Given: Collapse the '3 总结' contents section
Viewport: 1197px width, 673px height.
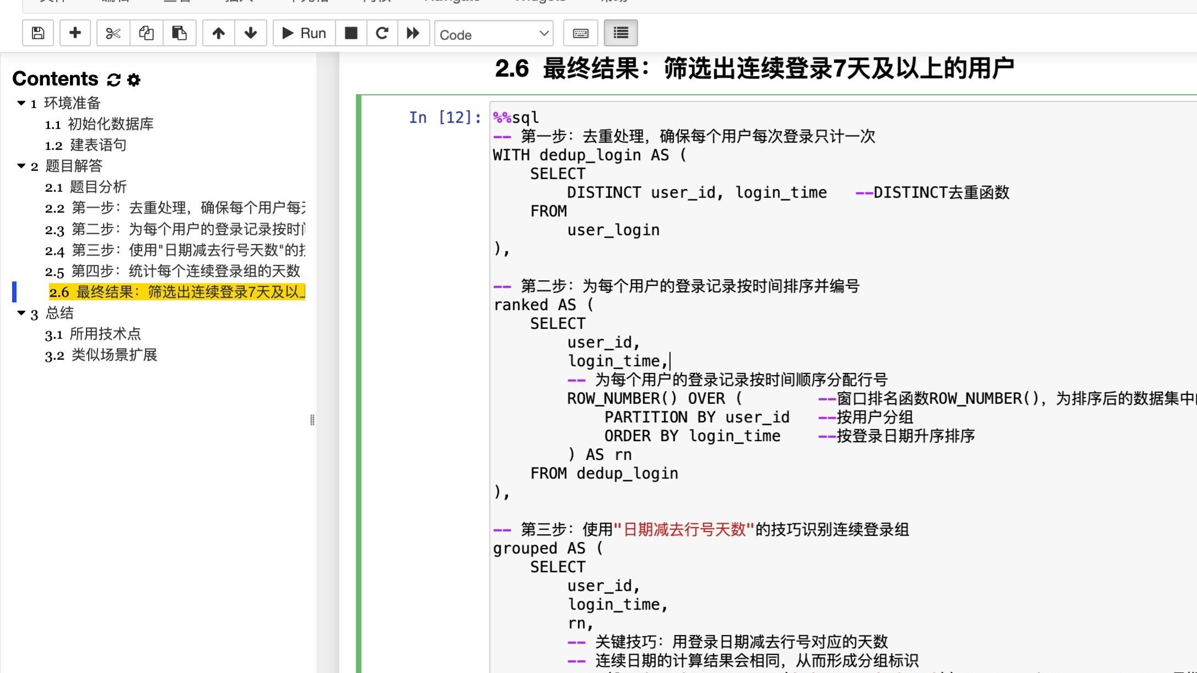Looking at the screenshot, I should click(21, 313).
